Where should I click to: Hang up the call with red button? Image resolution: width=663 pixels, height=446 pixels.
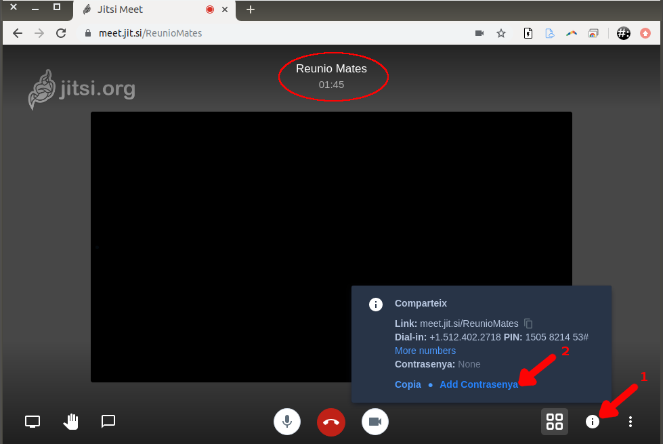[x=331, y=422]
